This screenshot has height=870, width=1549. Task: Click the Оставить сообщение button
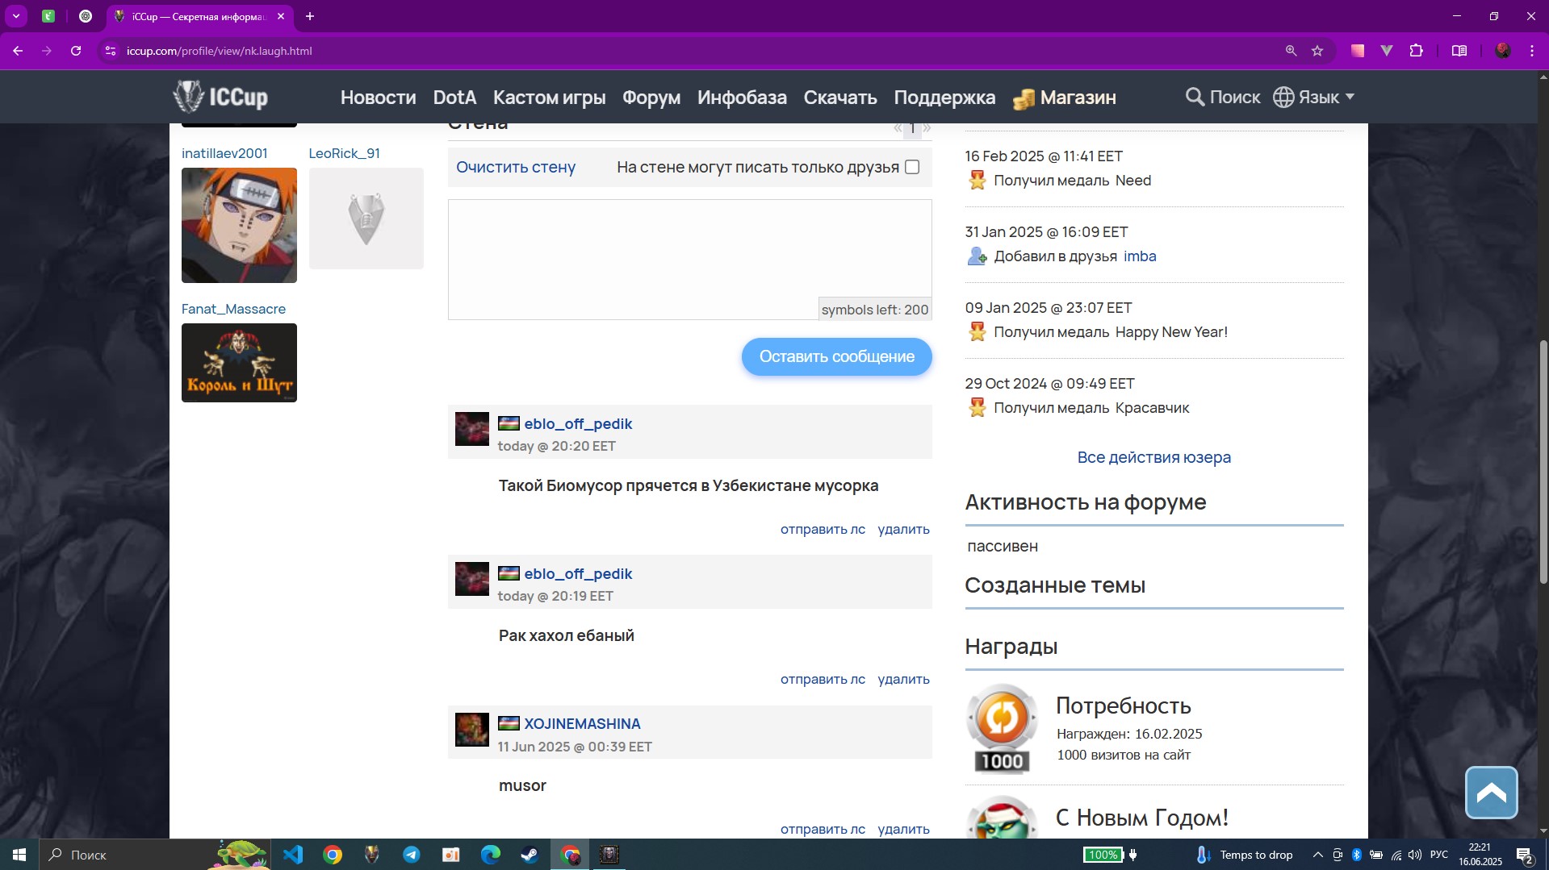click(x=836, y=356)
